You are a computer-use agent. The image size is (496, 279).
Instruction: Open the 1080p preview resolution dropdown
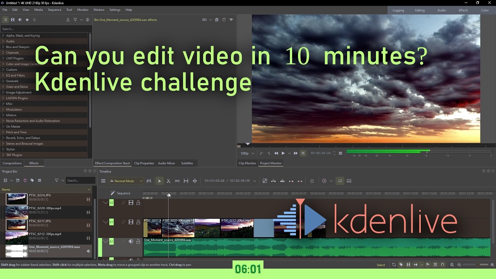pos(247,153)
